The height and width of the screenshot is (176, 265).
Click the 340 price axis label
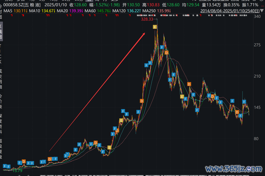point(257,16)
